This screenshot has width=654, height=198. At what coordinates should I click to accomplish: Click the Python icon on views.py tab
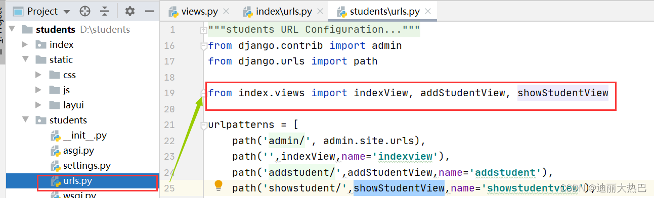[173, 11]
